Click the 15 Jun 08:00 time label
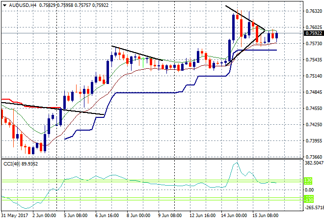Screen dimensions: 324x221 tap(265, 216)
